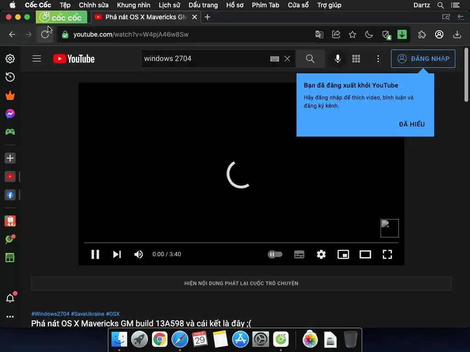Open YouTube settings three-dot menu
Image resolution: width=470 pixels, height=352 pixels.
(x=378, y=59)
